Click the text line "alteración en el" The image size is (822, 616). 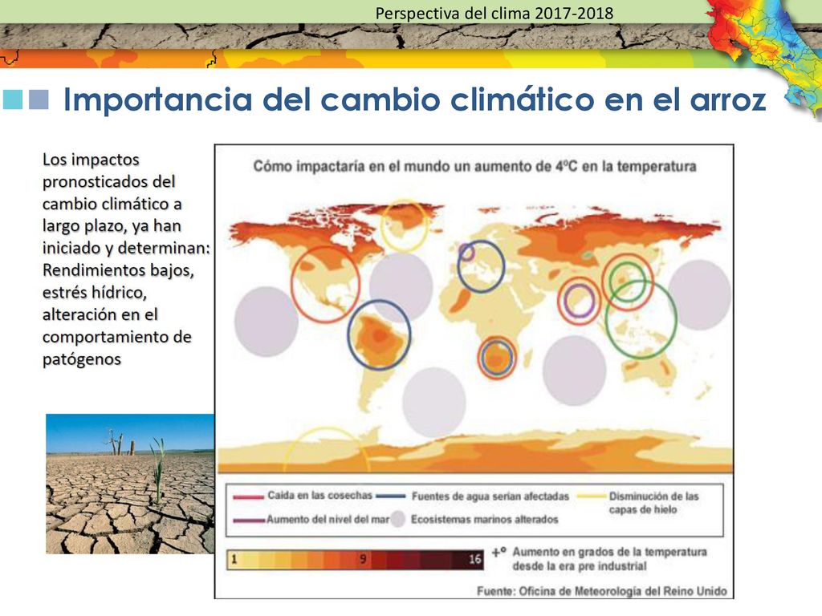click(x=100, y=314)
